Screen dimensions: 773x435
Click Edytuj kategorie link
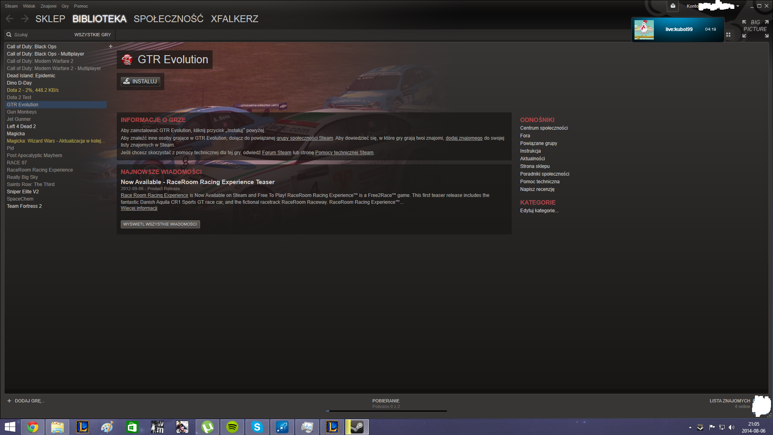(x=539, y=211)
